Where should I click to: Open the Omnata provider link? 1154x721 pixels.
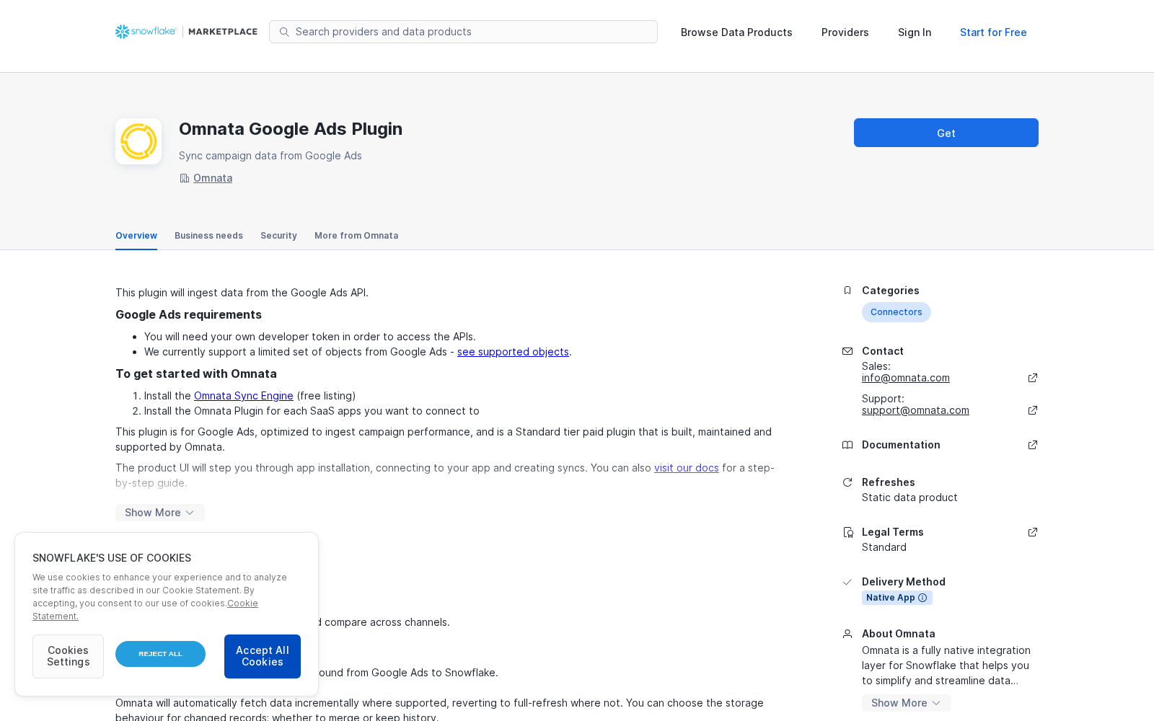coord(213,178)
